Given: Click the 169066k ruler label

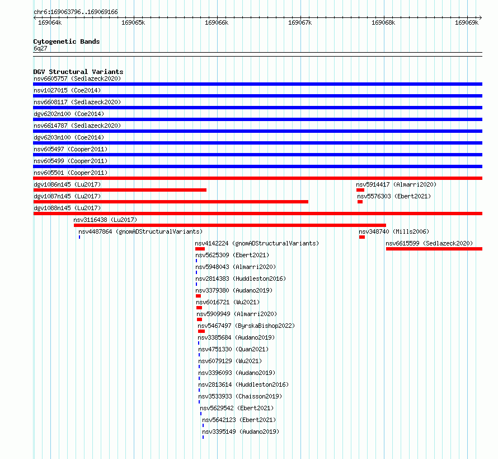Looking at the screenshot, I should 217,22.
